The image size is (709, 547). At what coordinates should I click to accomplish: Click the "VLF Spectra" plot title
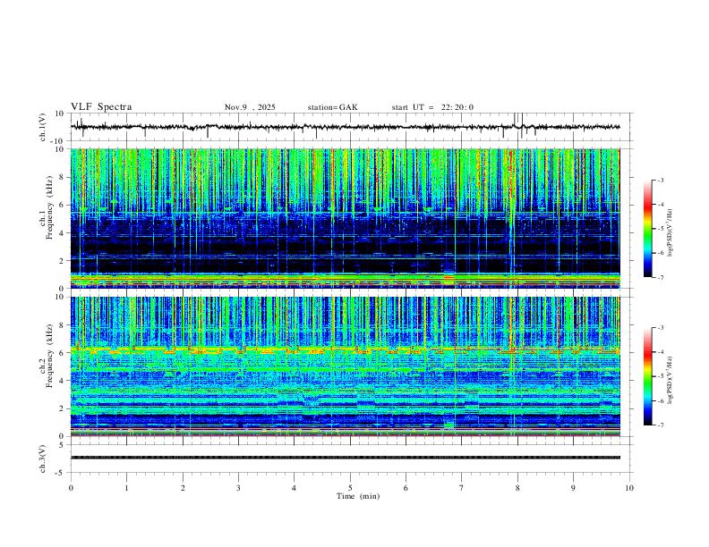(101, 107)
